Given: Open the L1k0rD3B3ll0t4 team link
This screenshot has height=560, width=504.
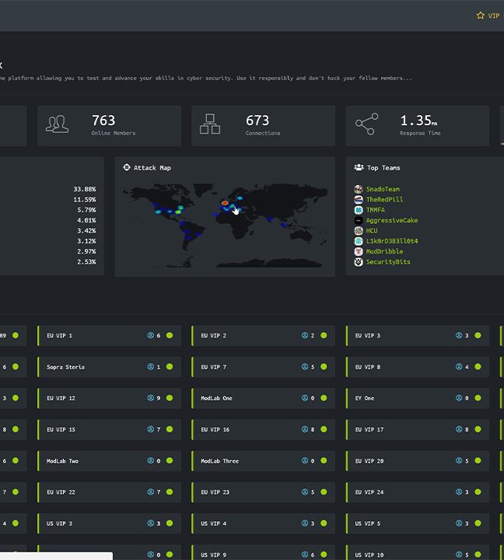Looking at the screenshot, I should coord(392,241).
